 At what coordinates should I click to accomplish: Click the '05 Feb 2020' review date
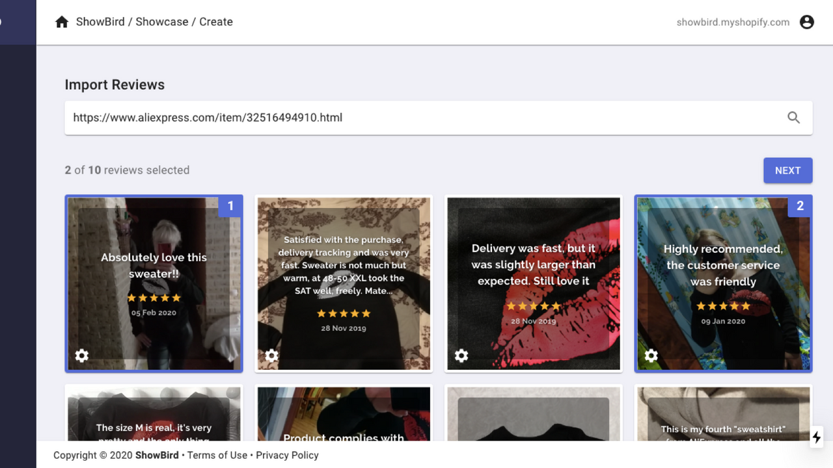pyautogui.click(x=154, y=313)
